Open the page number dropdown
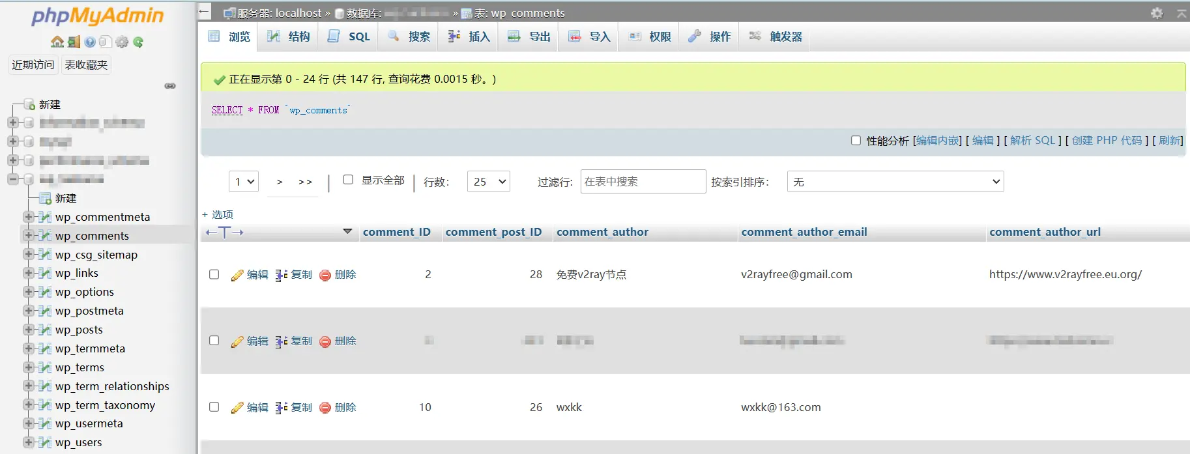 point(244,182)
